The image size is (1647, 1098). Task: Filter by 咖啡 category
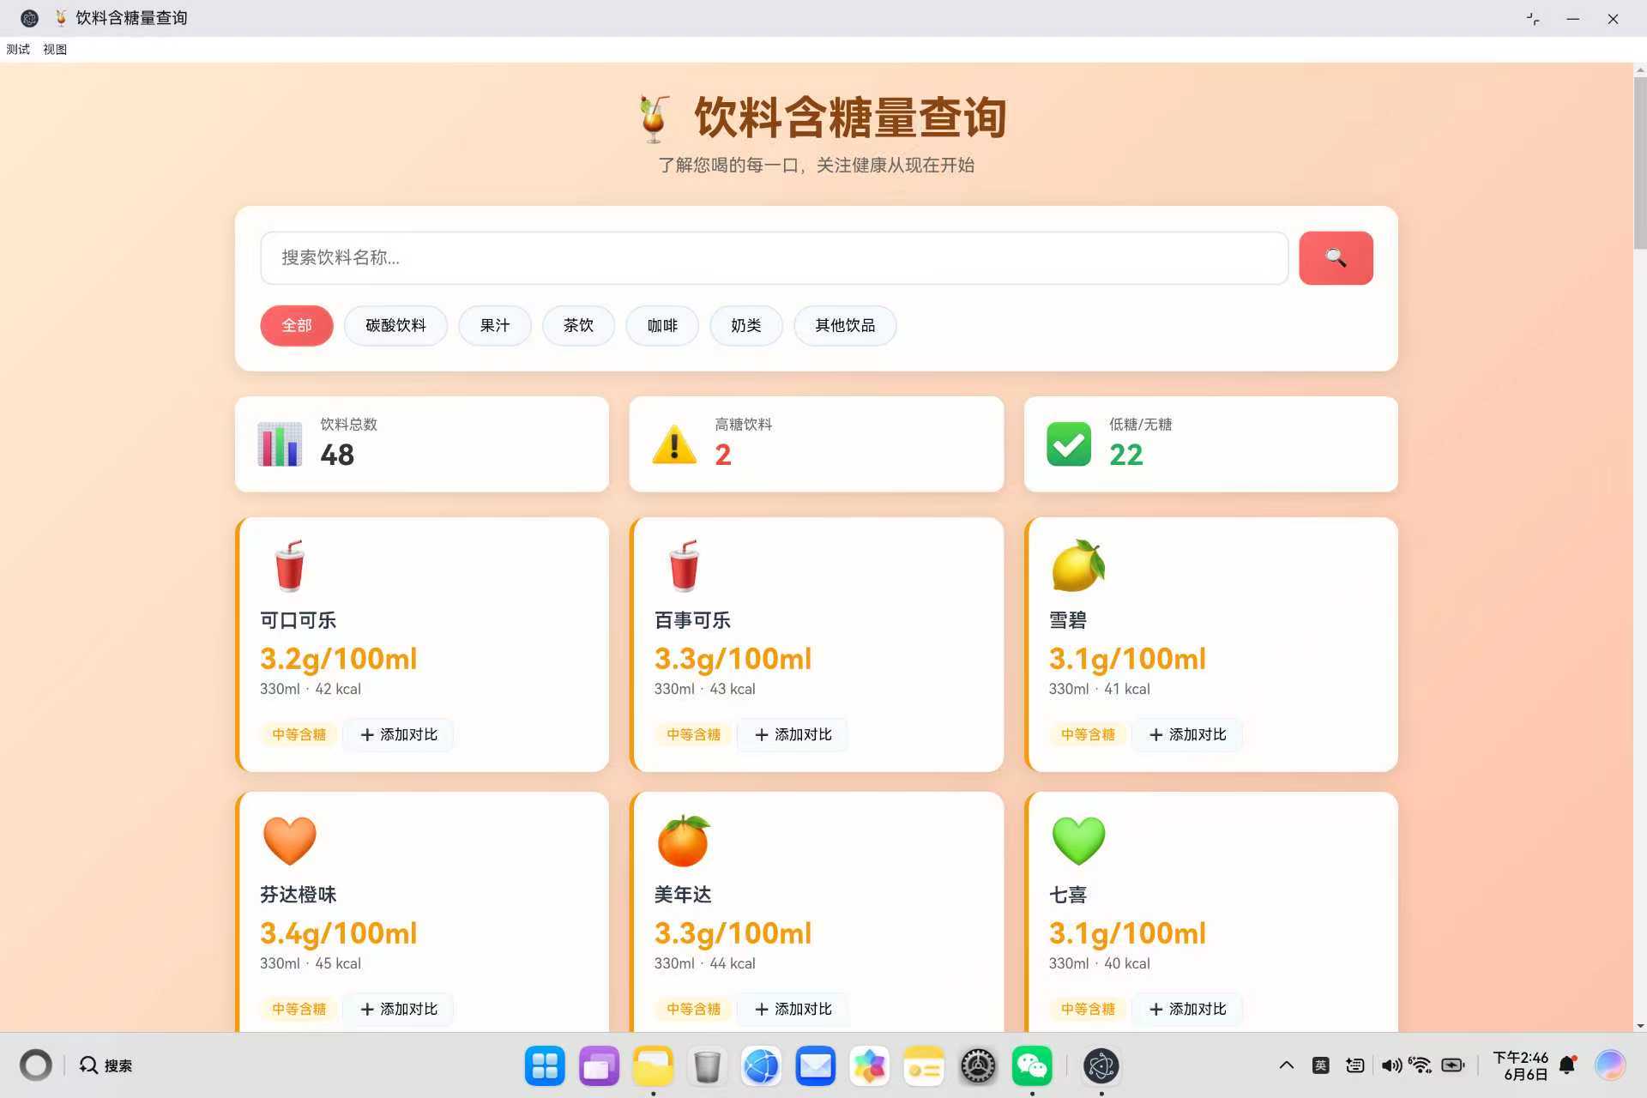pos(662,326)
